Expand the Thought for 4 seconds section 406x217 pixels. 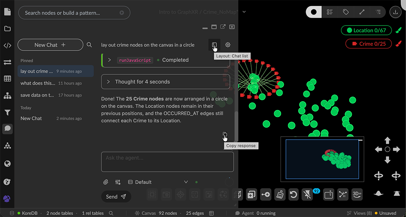click(x=166, y=82)
